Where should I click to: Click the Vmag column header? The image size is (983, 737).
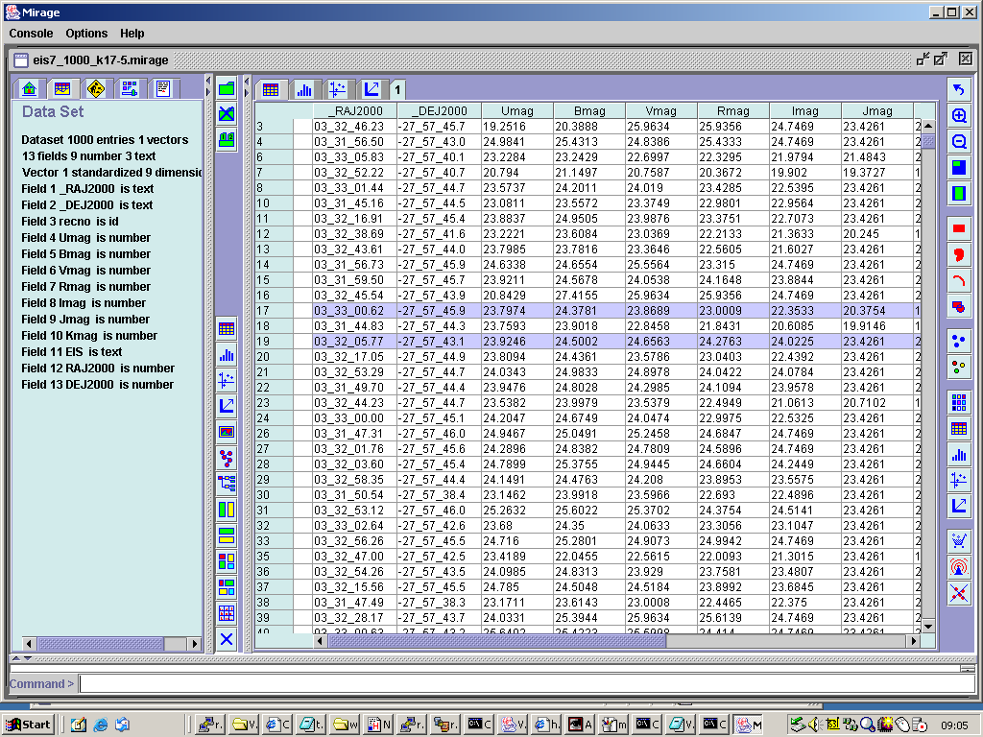tap(660, 111)
